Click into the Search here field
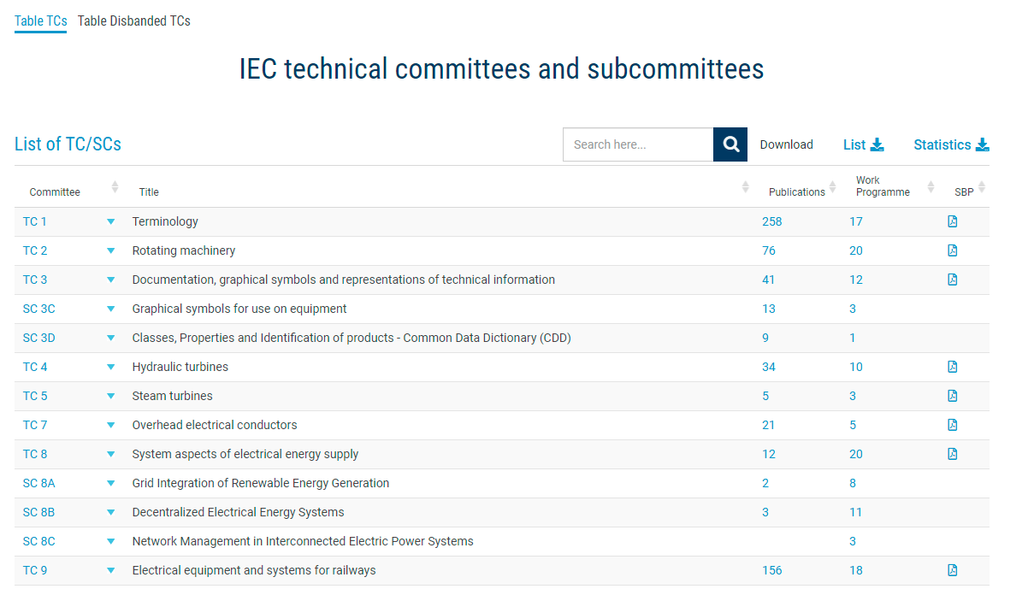Image resolution: width=1034 pixels, height=589 pixels. point(637,144)
